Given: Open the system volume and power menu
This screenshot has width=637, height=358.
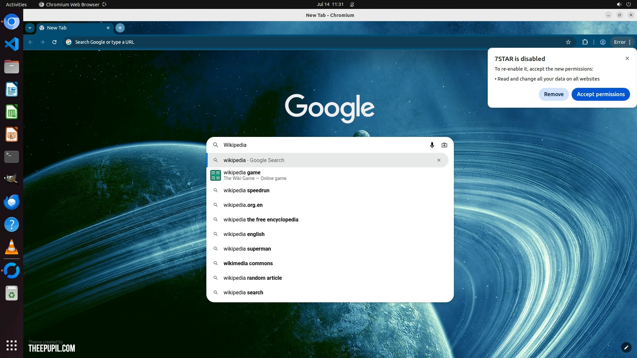Looking at the screenshot, I should pos(623,4).
